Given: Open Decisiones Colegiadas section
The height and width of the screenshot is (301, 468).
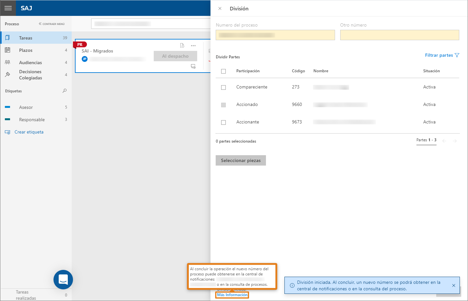Looking at the screenshot, I should pos(36,75).
